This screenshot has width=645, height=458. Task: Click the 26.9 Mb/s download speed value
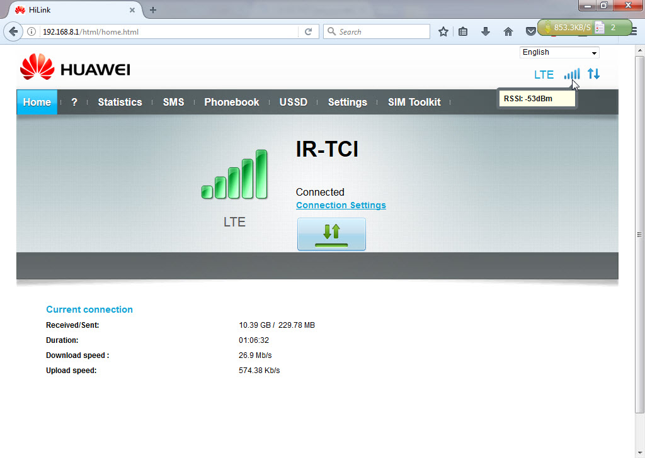coord(255,355)
